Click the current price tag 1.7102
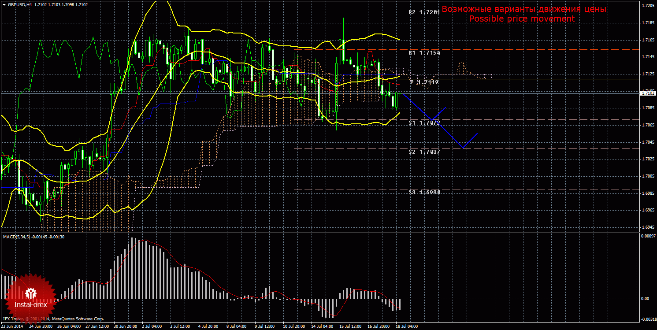Viewport: 657px width, 330px height. click(648, 93)
